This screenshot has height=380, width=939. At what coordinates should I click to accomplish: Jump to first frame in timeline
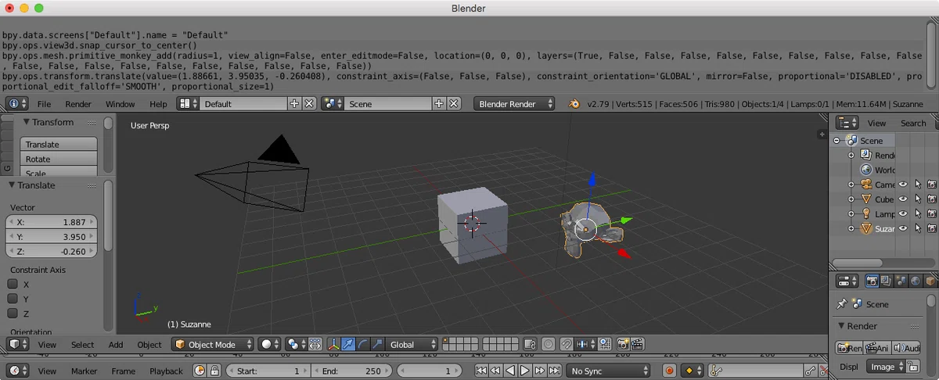(481, 371)
